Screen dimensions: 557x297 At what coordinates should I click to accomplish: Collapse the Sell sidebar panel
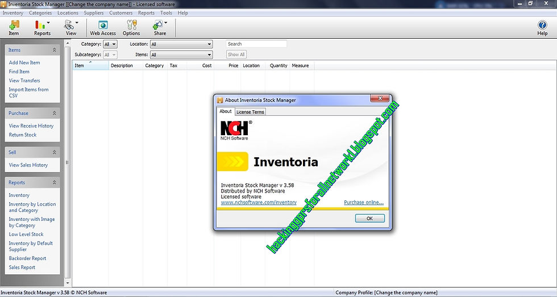pyautogui.click(x=55, y=152)
